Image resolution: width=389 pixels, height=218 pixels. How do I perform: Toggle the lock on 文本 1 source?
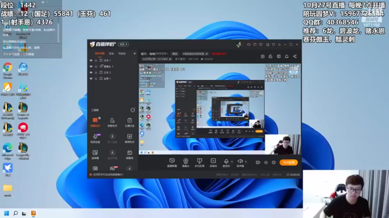coord(96,60)
